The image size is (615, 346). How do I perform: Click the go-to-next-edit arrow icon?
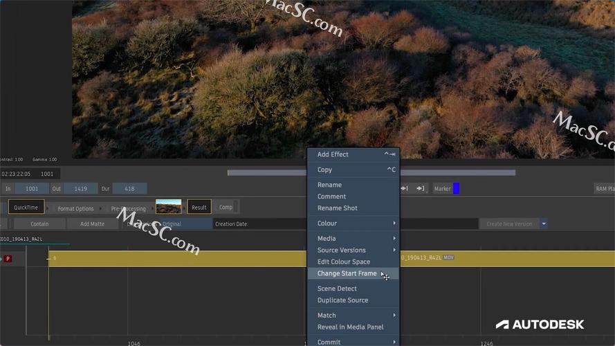click(405, 189)
